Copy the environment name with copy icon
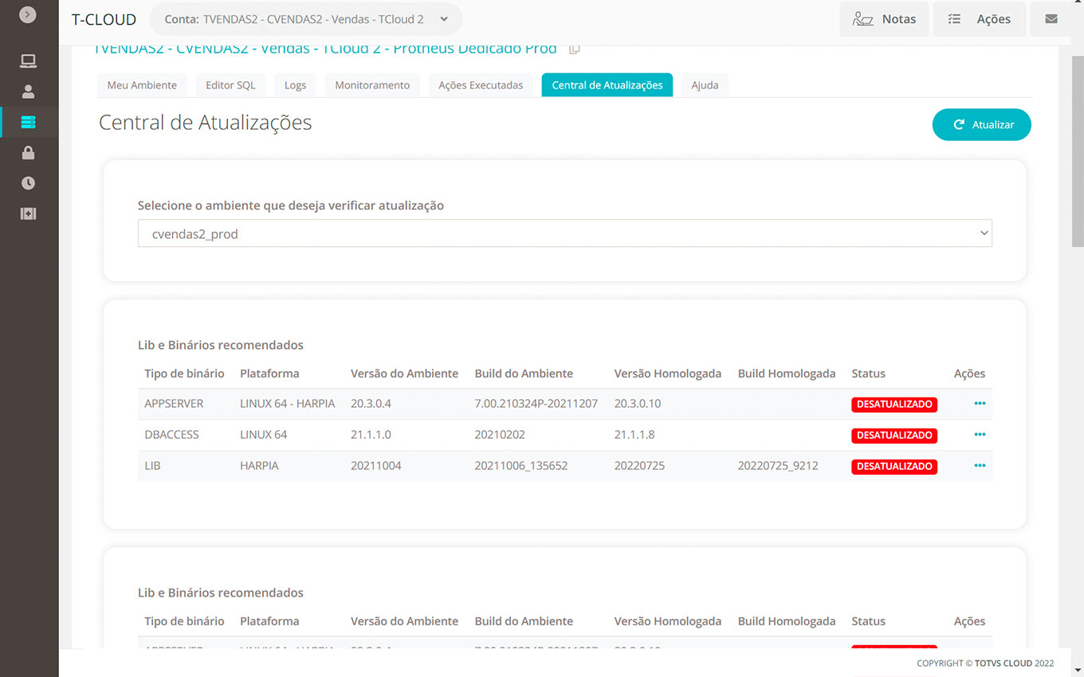This screenshot has height=677, width=1084. [574, 49]
